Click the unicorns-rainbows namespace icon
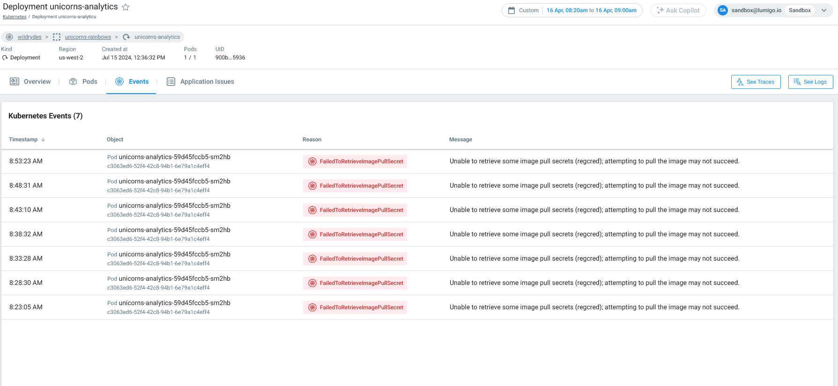The image size is (838, 386). click(57, 37)
